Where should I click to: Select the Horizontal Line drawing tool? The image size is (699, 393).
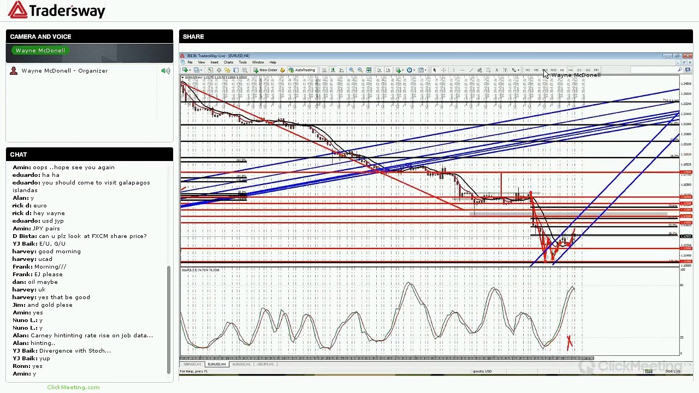463,70
